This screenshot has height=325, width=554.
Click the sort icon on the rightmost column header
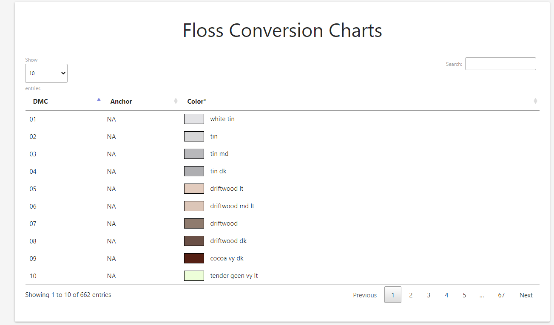[535, 101]
